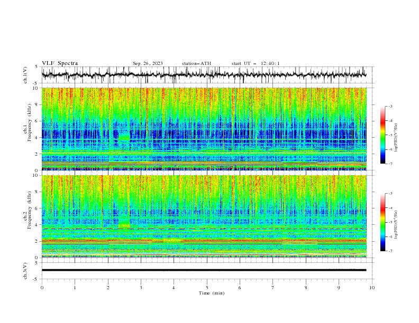Click the "ch.3(V)" axis label
This screenshot has width=419, height=323.
click(x=25, y=271)
